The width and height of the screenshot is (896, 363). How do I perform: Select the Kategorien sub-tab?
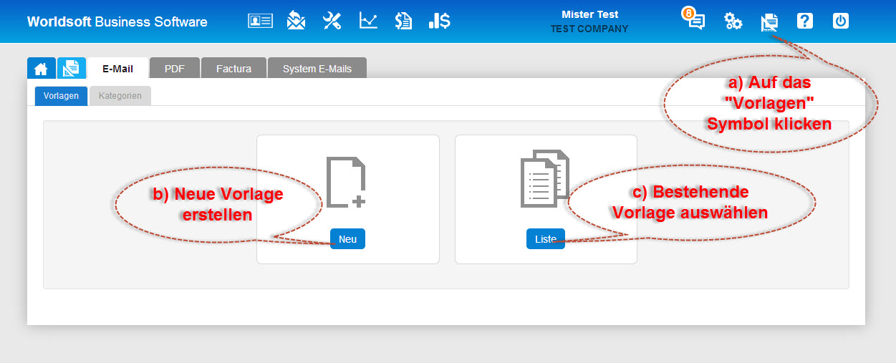(x=120, y=96)
